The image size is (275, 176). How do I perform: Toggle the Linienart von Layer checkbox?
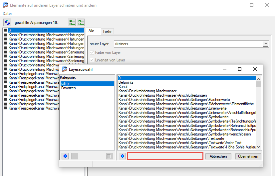coord(92,60)
